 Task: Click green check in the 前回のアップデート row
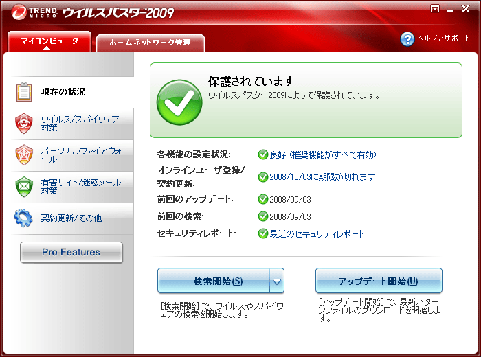click(x=263, y=199)
